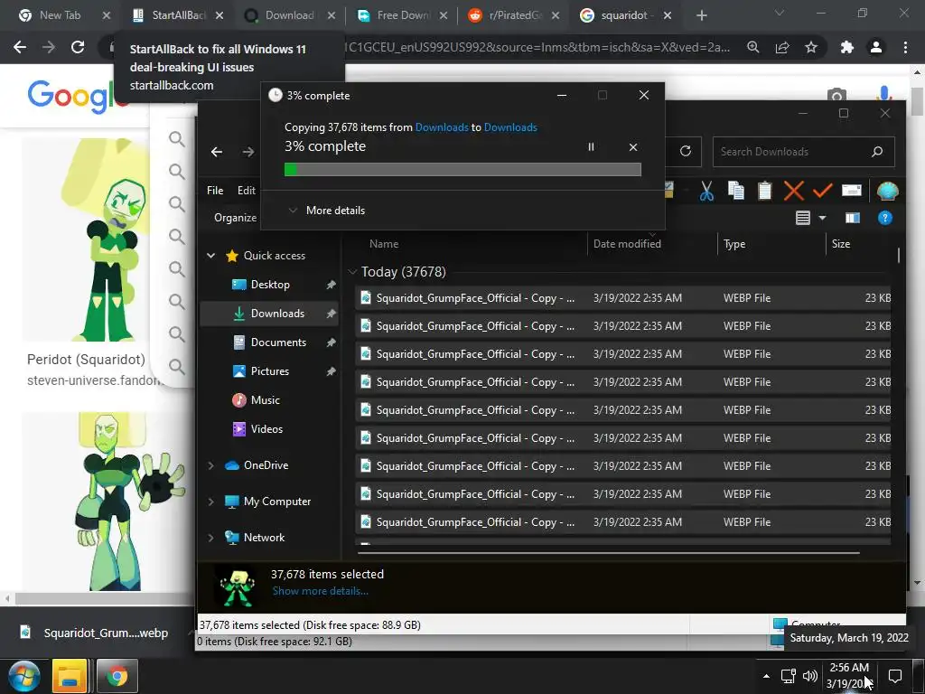Switch to the New Tab Chrome tab
Screen dimensions: 925x694
[x=60, y=15]
